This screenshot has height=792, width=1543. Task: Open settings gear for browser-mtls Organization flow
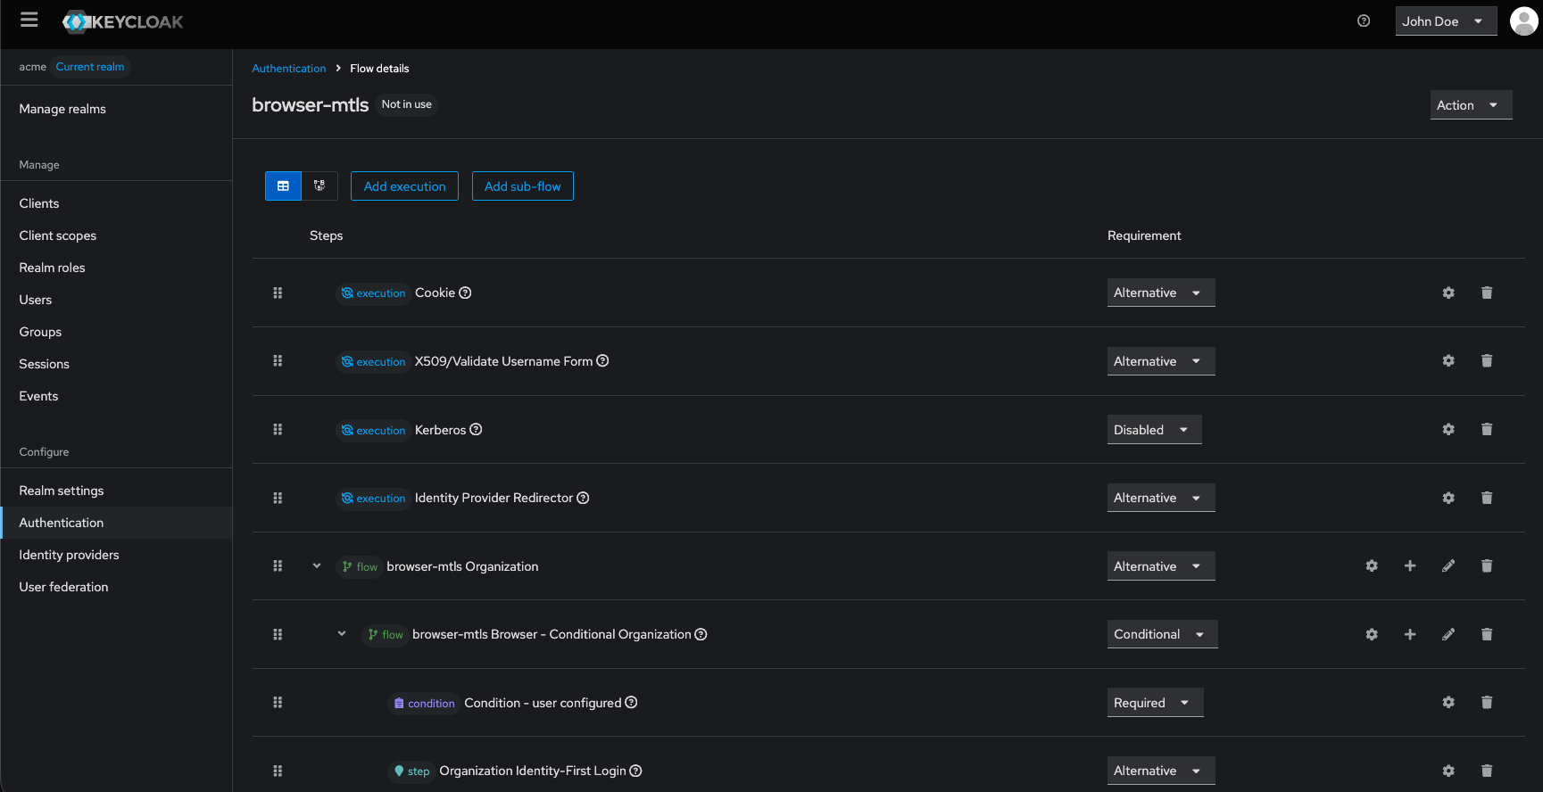click(1372, 565)
